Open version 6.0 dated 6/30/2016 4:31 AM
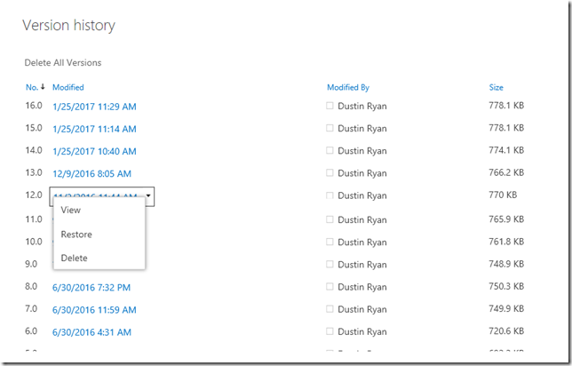The width and height of the screenshot is (572, 366). (x=91, y=331)
